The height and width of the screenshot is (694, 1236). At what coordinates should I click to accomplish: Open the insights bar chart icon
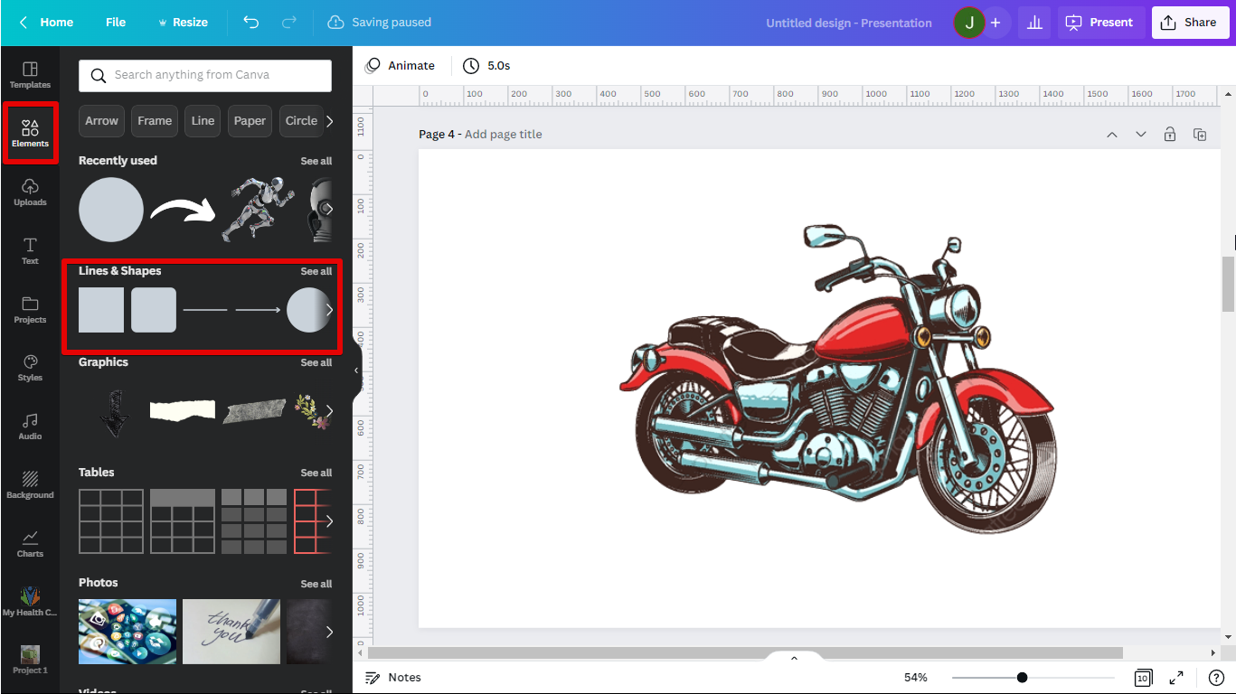[x=1034, y=23]
